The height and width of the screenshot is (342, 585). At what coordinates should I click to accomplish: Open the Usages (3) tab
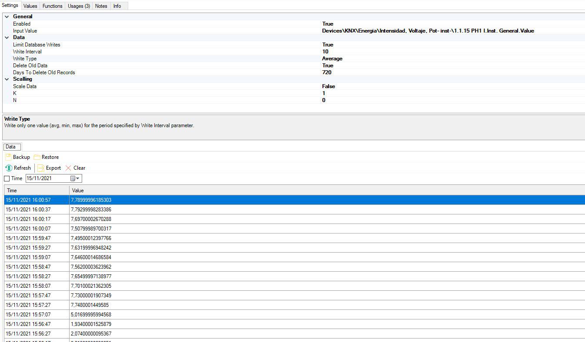(79, 6)
